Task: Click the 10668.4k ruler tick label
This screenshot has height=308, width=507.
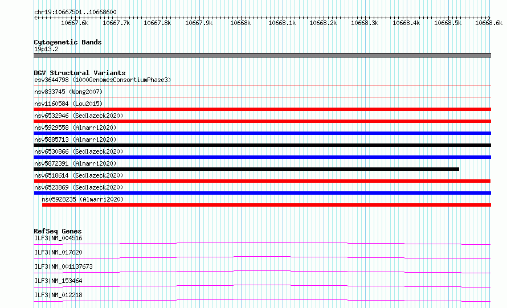Action: (x=406, y=23)
